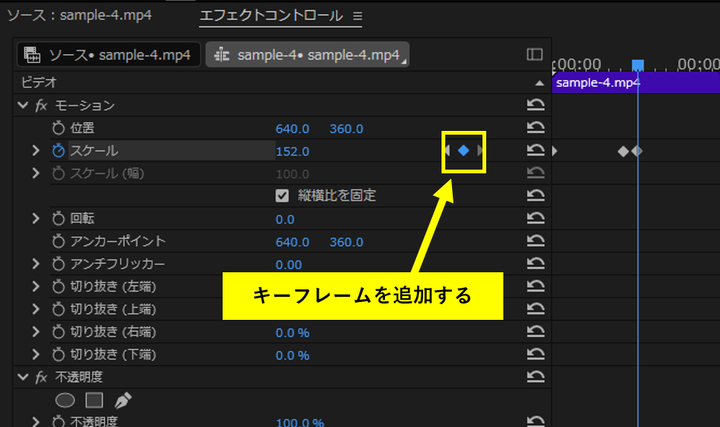Toggle モーション fx effect icon
Viewport: 720px width, 427px height.
(42, 106)
